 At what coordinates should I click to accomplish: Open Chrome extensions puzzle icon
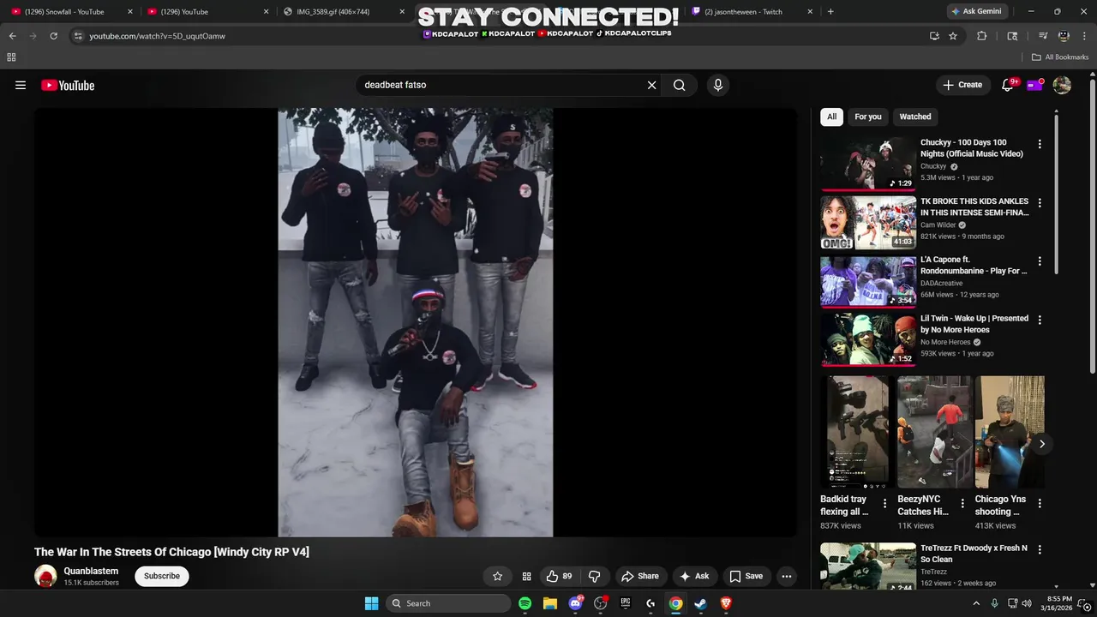click(982, 36)
